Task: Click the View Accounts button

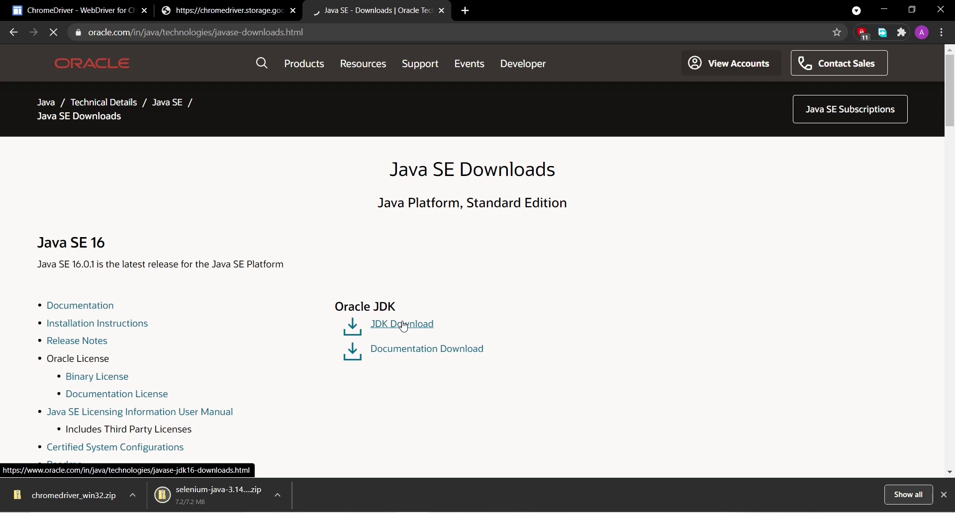Action: (731, 63)
